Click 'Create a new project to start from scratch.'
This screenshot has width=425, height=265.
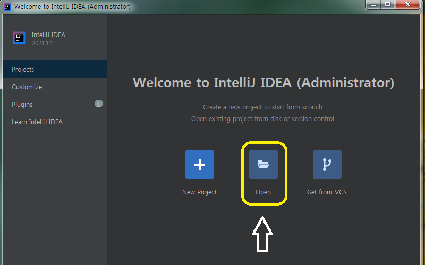[x=263, y=107]
